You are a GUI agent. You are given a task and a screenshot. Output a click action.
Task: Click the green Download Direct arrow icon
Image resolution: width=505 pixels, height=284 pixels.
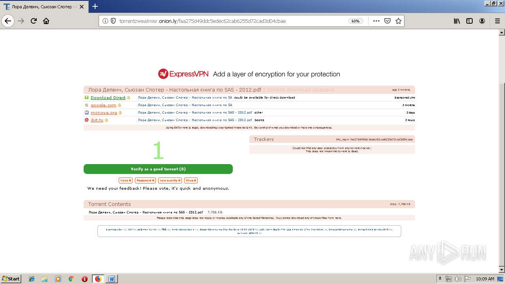click(x=86, y=97)
